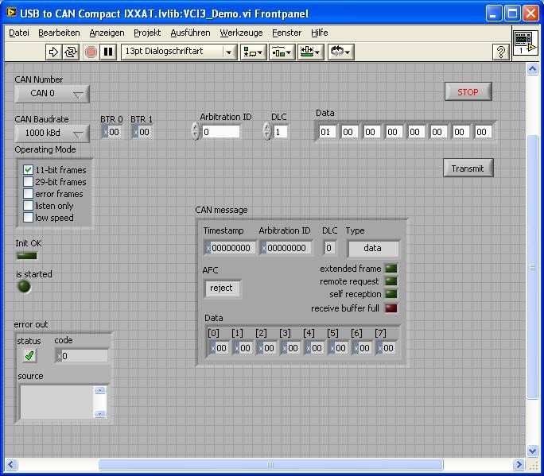Click the Arbitration ID input field
Viewport: 544px width, 476px height.
pos(220,132)
